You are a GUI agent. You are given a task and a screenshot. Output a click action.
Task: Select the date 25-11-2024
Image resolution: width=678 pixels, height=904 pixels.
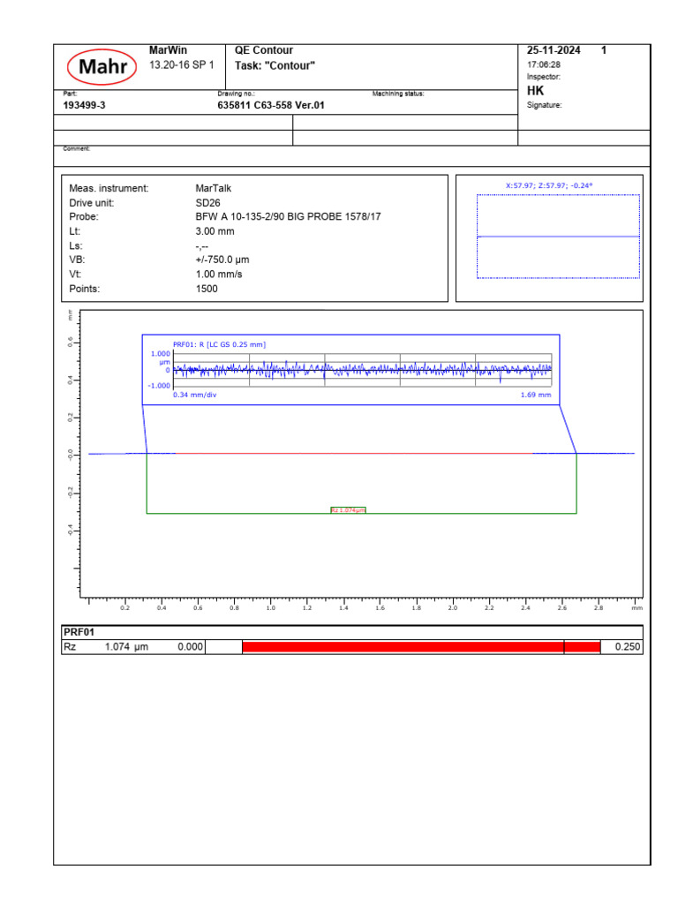point(554,50)
